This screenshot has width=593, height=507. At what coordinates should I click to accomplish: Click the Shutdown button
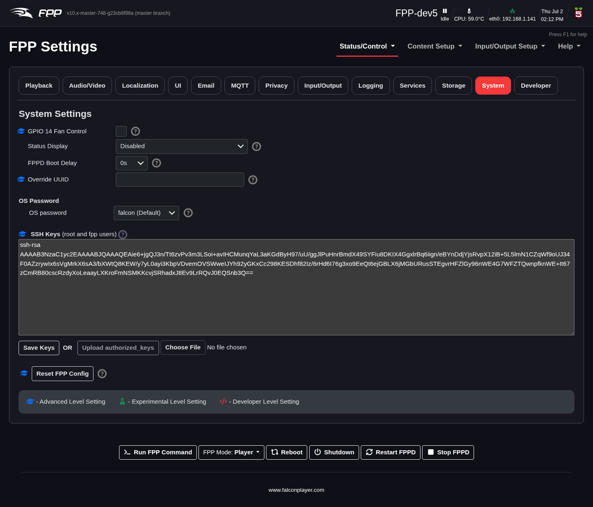coord(334,452)
